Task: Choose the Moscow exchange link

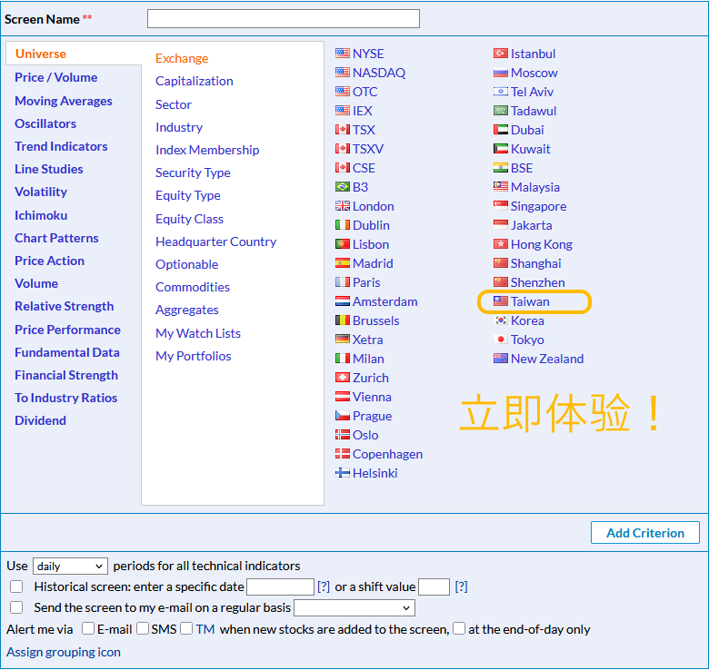Action: (534, 73)
